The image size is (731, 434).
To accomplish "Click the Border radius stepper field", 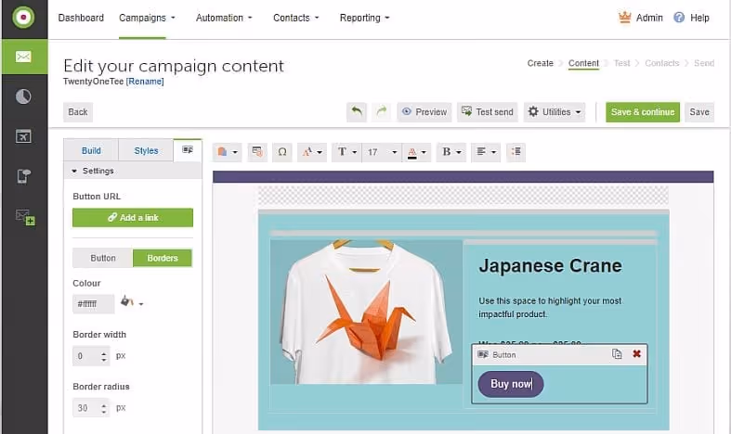I will tap(91, 408).
